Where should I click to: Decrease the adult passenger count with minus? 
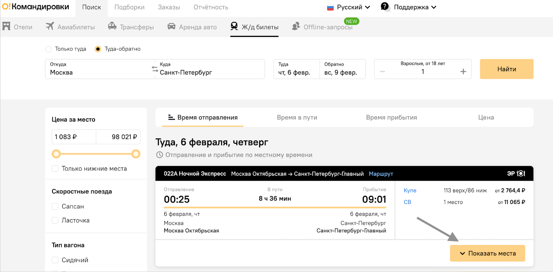click(382, 71)
